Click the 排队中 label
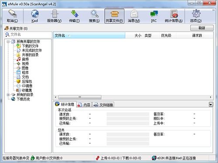218x163 pixels. tap(159, 118)
